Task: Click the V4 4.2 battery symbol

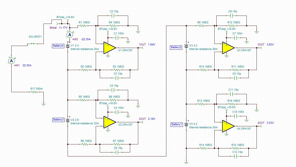Action: [186, 124]
